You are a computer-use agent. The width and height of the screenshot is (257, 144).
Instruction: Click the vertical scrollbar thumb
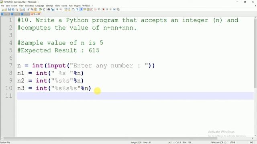pyautogui.click(x=255, y=54)
